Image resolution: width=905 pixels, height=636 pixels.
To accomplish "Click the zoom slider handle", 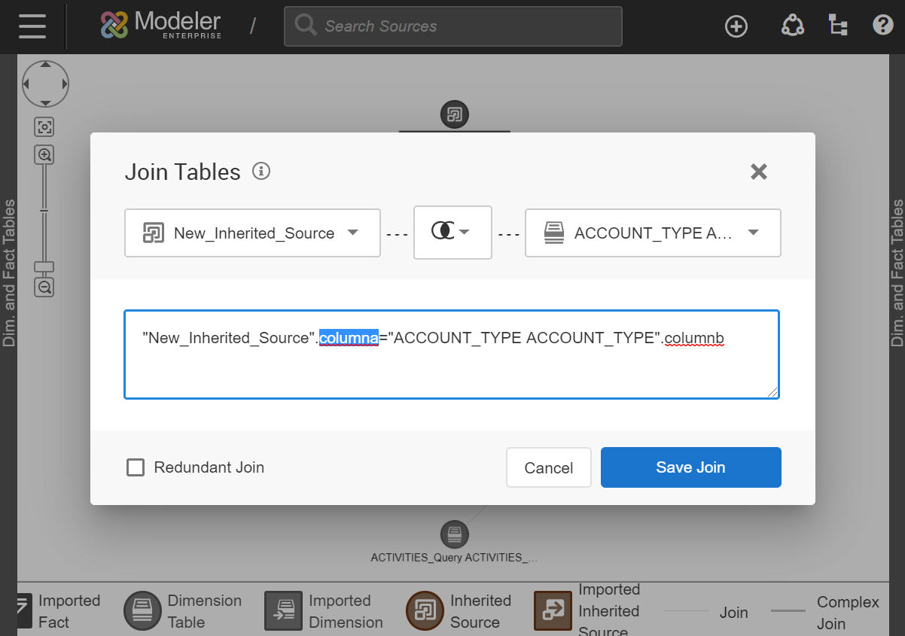I will tap(44, 267).
